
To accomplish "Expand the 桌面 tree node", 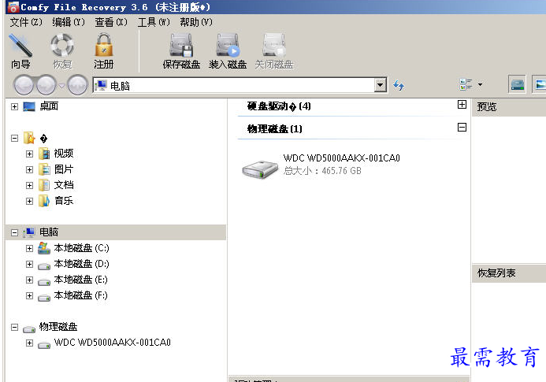I will click(14, 106).
